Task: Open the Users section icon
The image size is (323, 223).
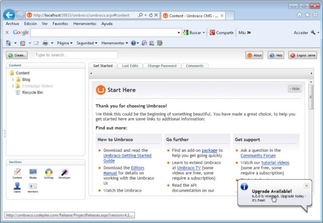Action: point(17,187)
